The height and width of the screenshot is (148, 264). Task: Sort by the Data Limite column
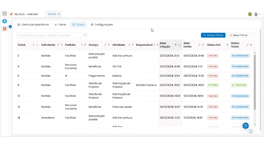click(200, 45)
